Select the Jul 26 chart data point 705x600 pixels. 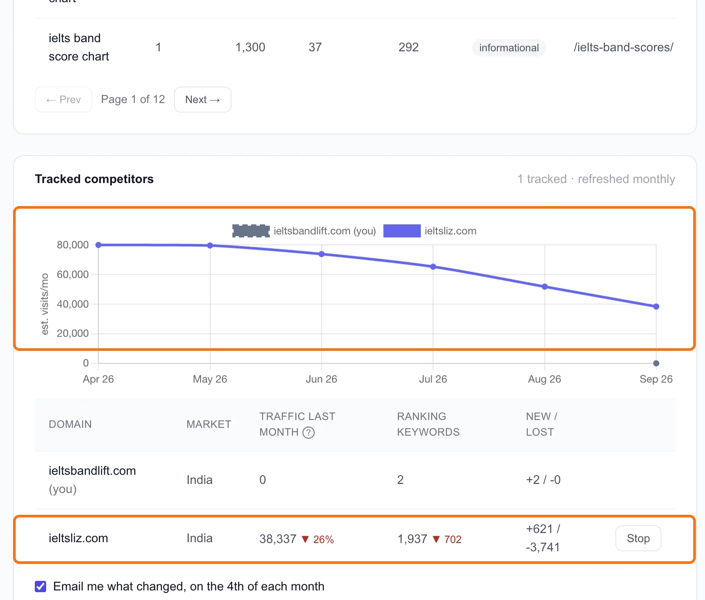[x=433, y=267]
